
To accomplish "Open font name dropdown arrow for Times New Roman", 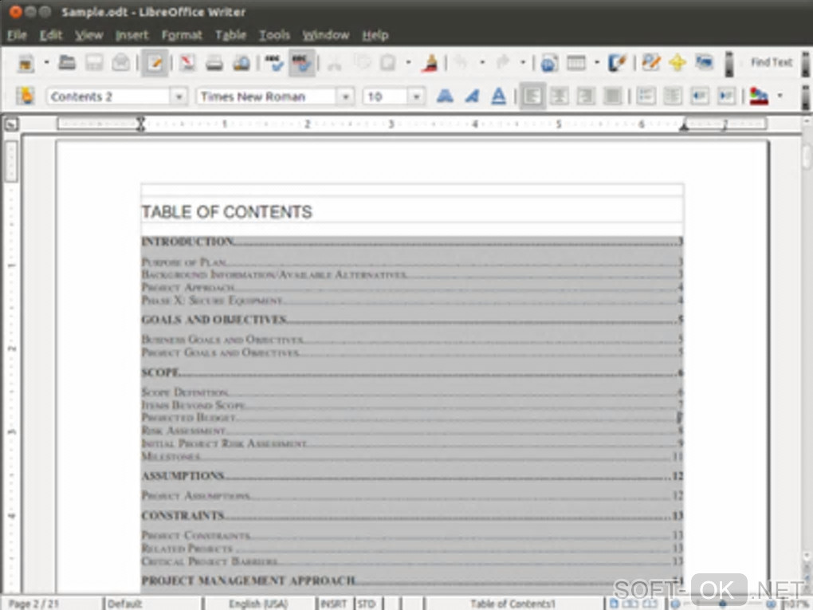I will click(345, 97).
